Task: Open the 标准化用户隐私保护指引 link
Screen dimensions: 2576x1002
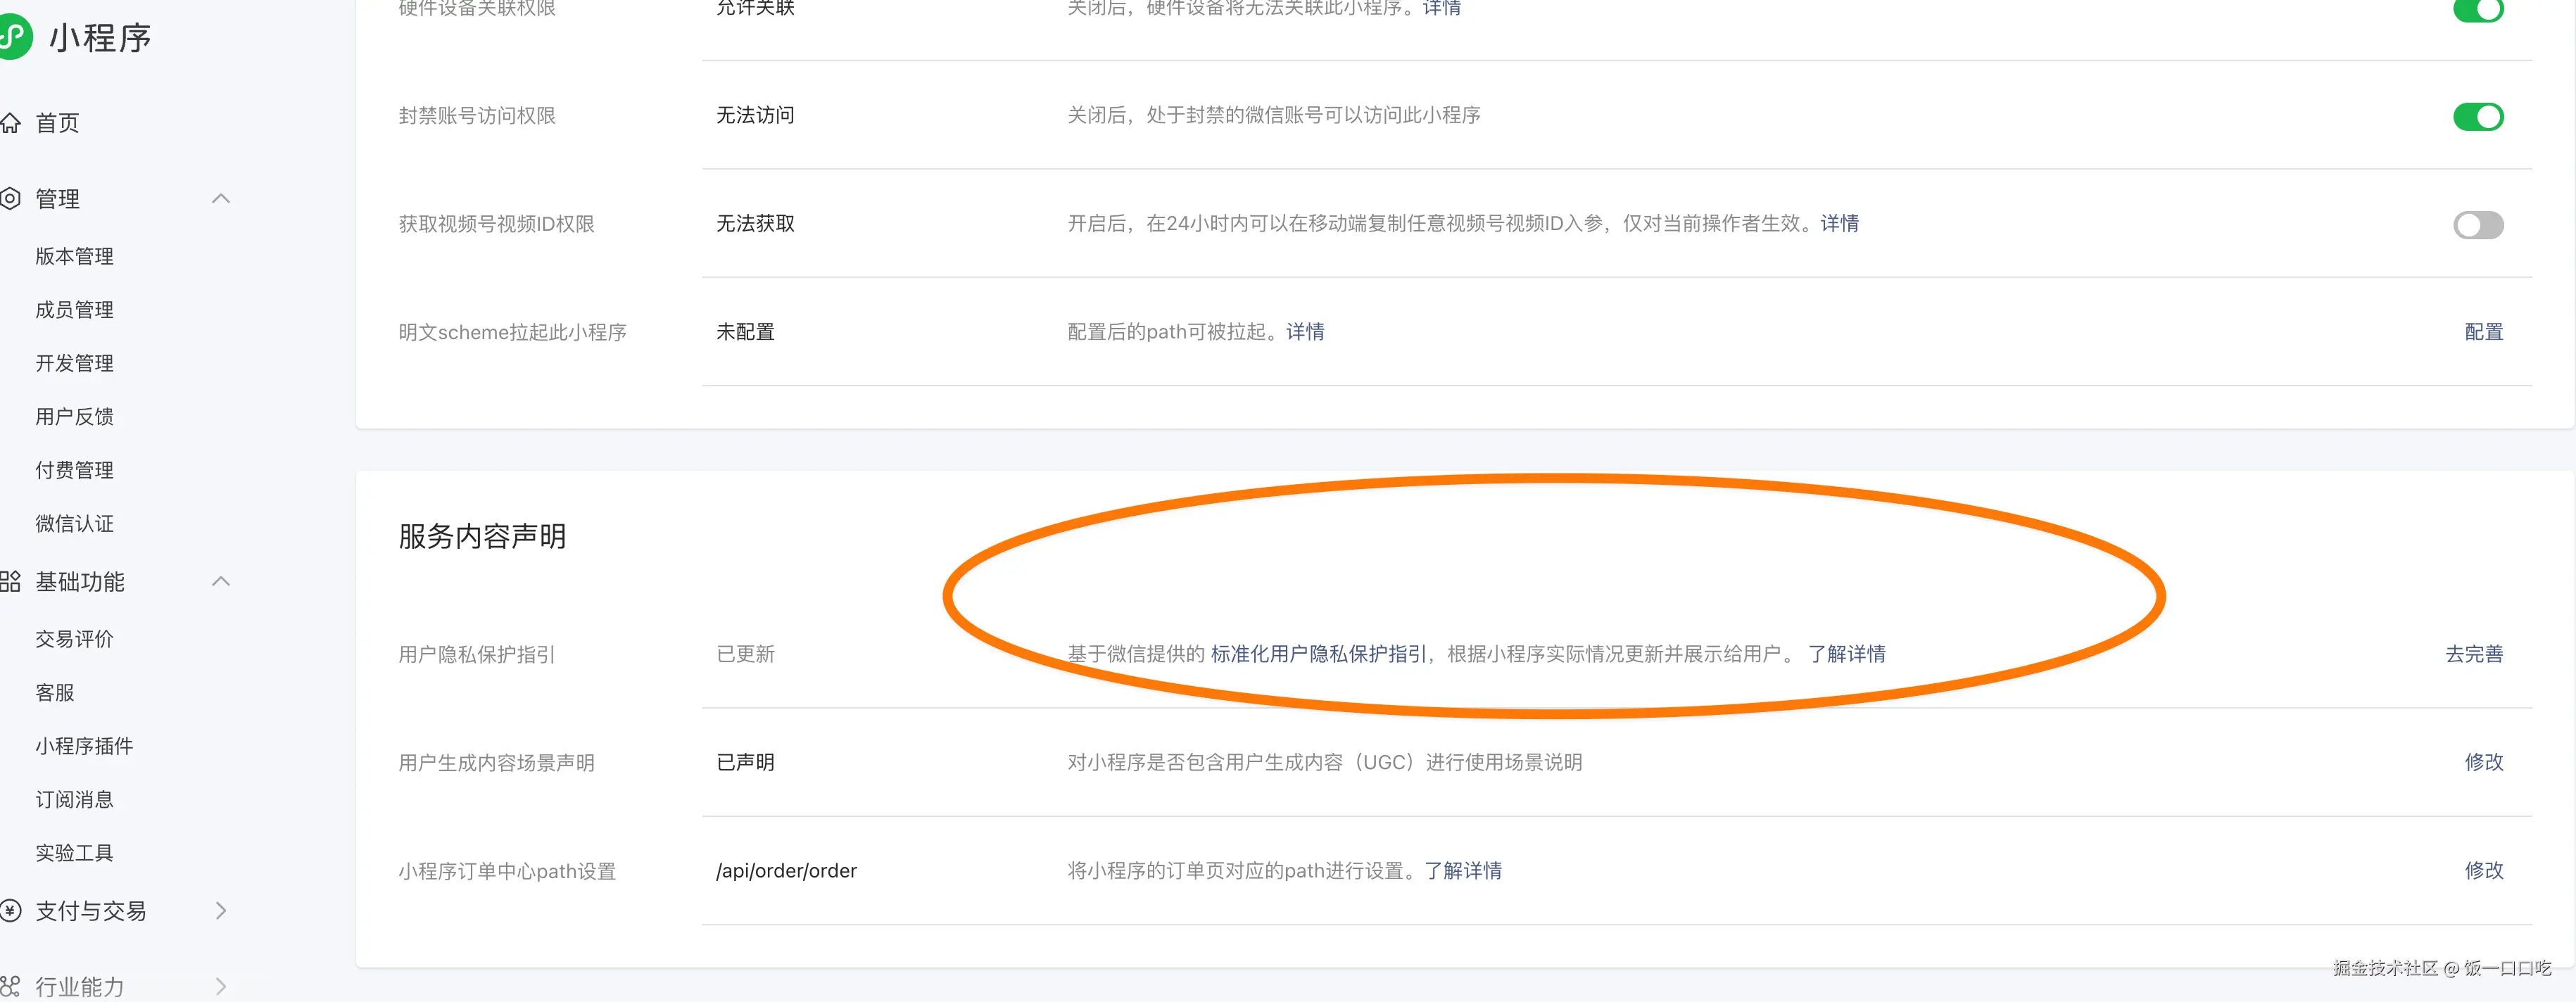Action: (1318, 654)
